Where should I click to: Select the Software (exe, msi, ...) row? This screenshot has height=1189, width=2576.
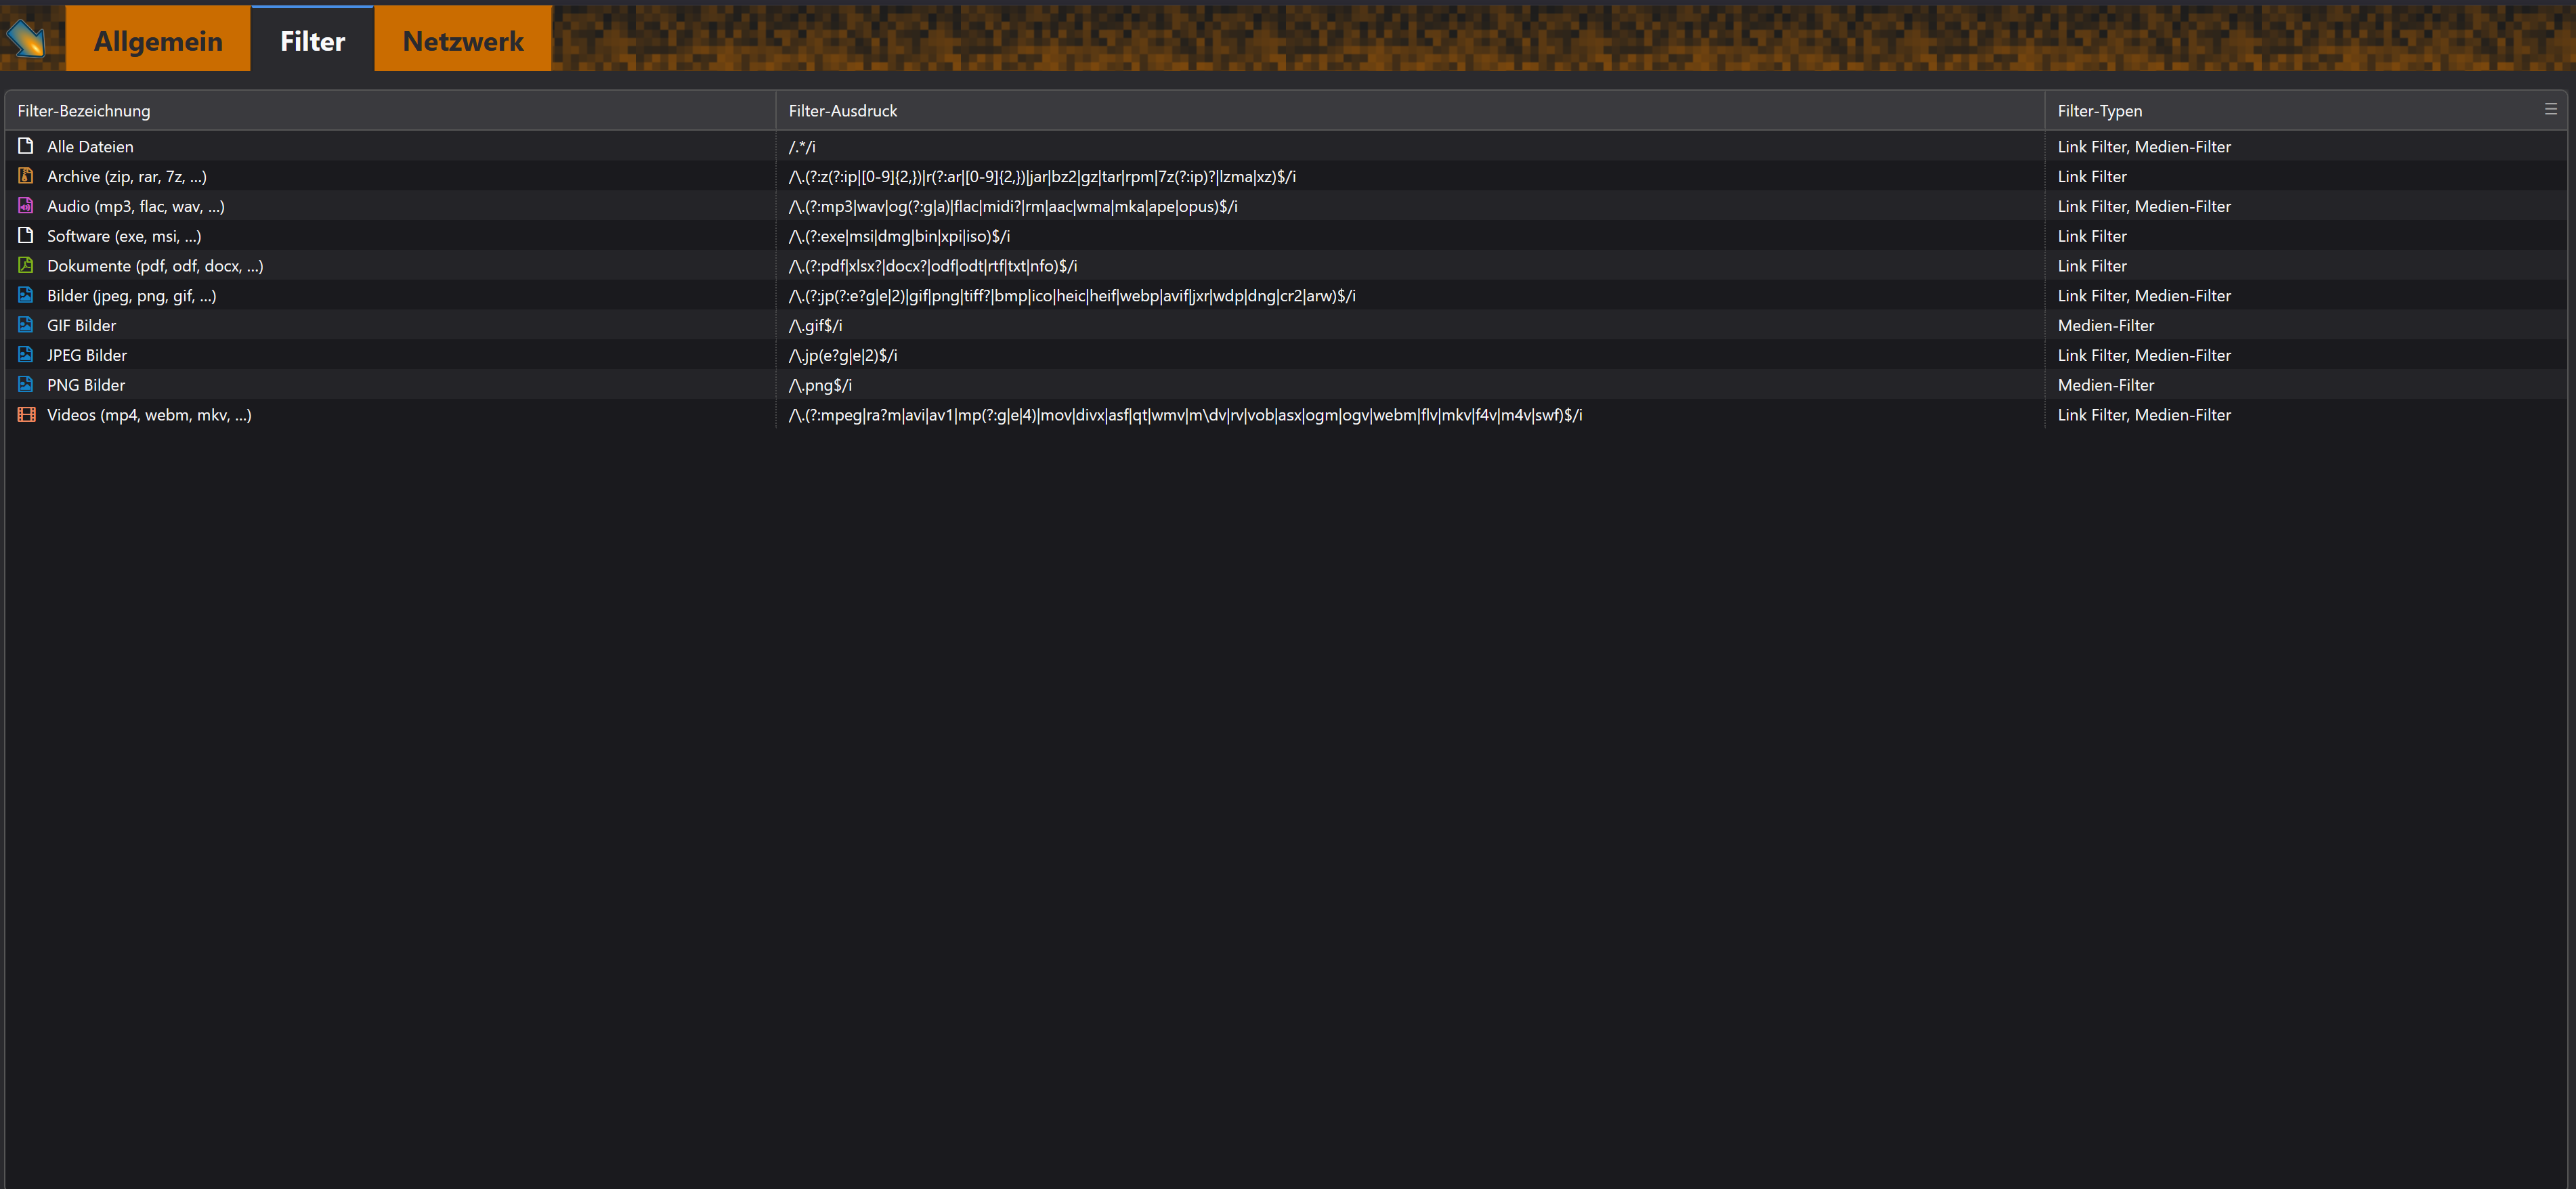124,236
